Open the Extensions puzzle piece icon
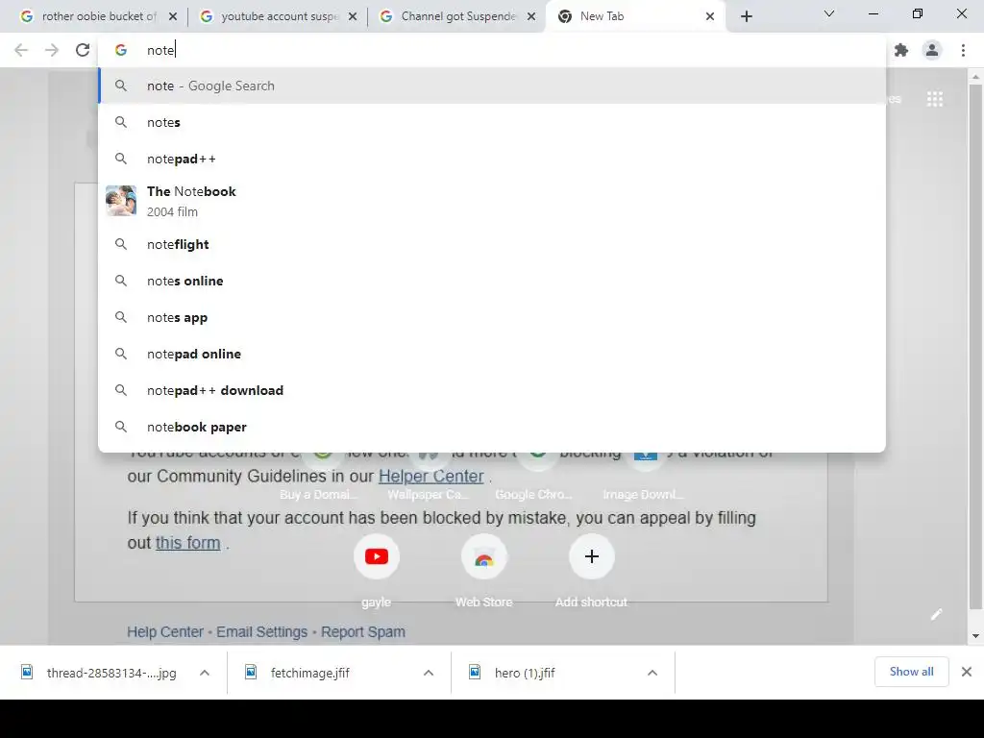This screenshot has height=738, width=984. [x=901, y=50]
